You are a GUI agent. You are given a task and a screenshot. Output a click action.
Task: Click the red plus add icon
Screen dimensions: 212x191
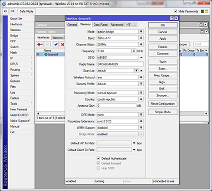coord(39,44)
